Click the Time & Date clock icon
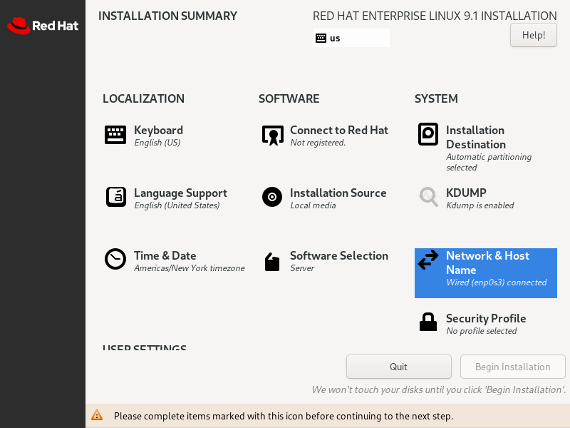 tap(115, 259)
